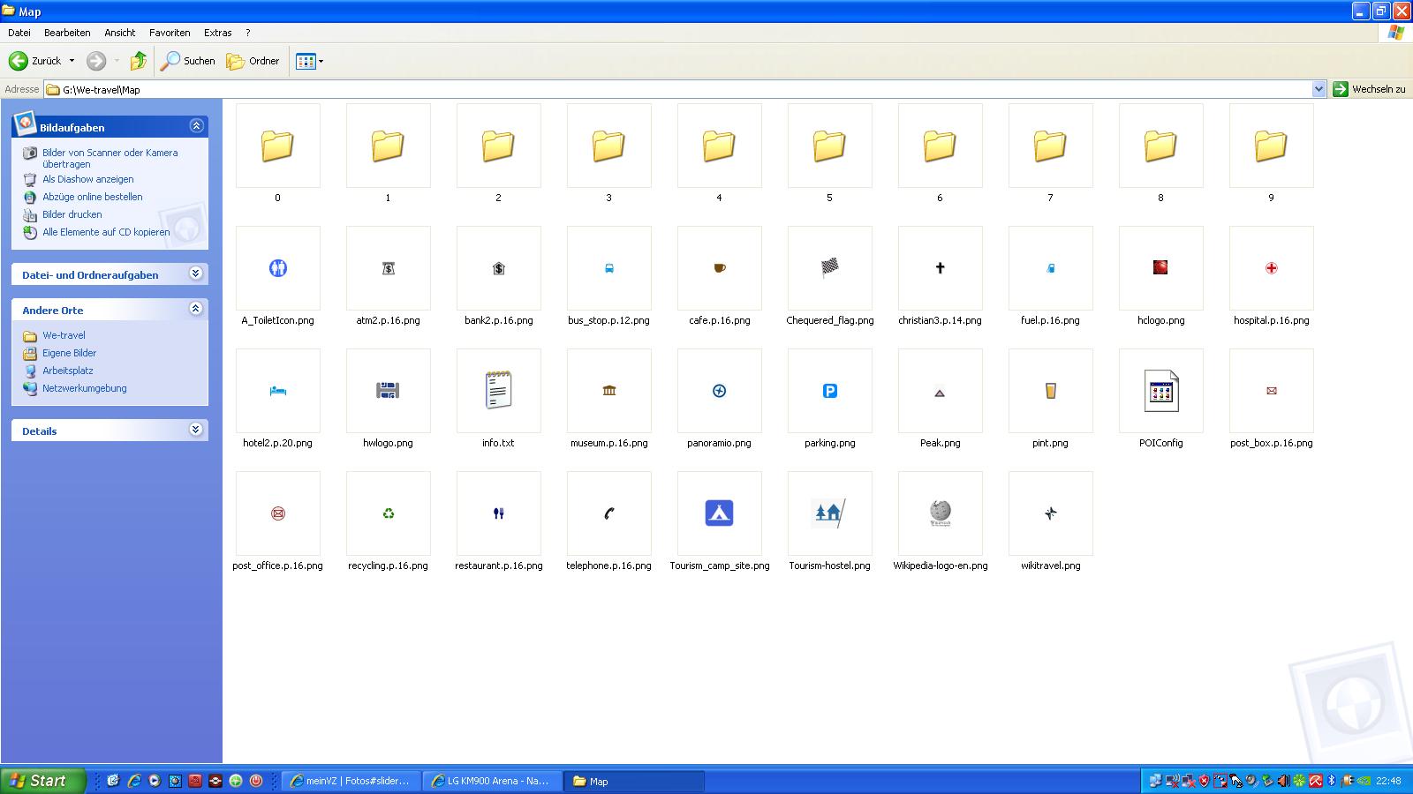The image size is (1413, 794).
Task: Open the view mode (Ansichten) dropdown
Action: tap(321, 61)
